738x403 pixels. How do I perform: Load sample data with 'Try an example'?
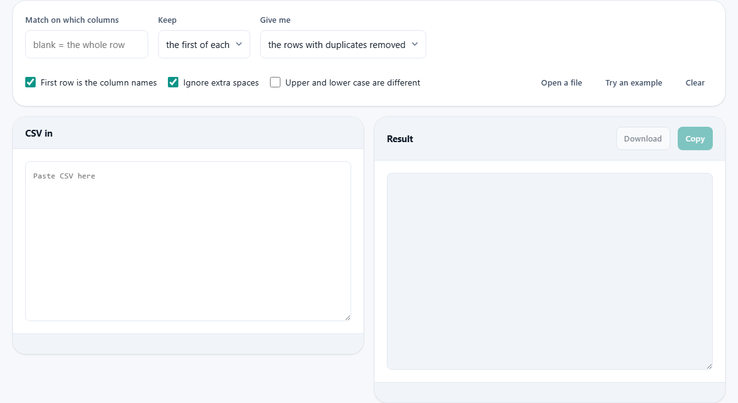pos(633,82)
